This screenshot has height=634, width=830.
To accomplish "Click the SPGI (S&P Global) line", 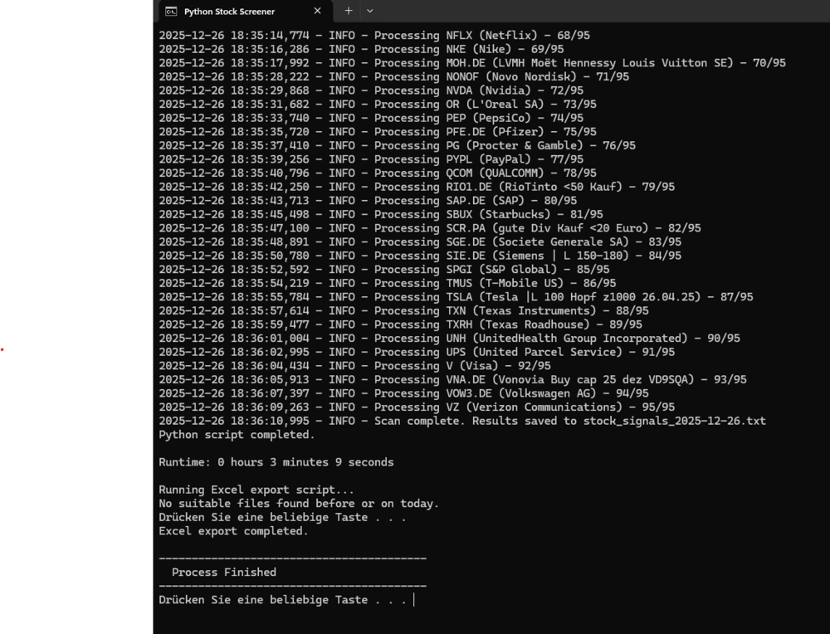I will [384, 270].
